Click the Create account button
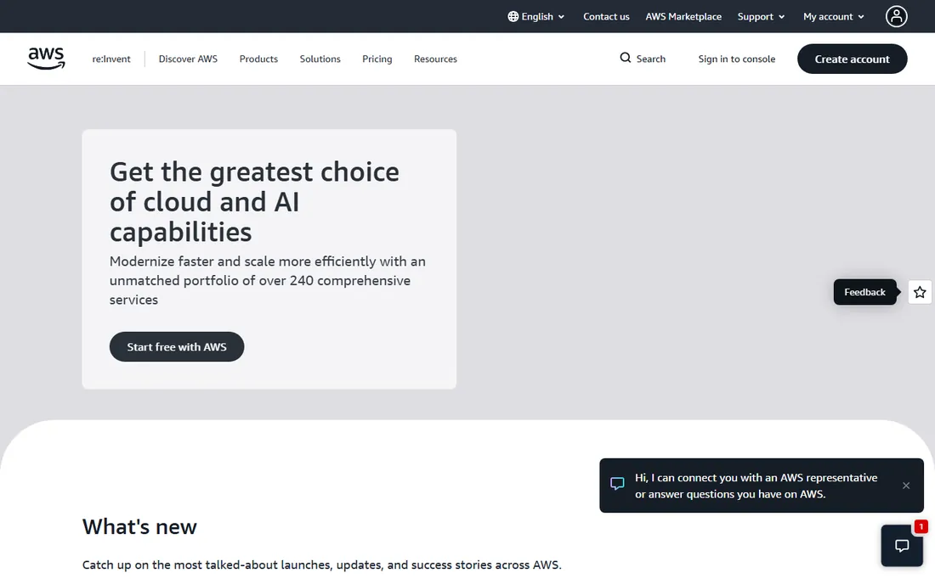Image resolution: width=935 pixels, height=584 pixels. click(852, 59)
